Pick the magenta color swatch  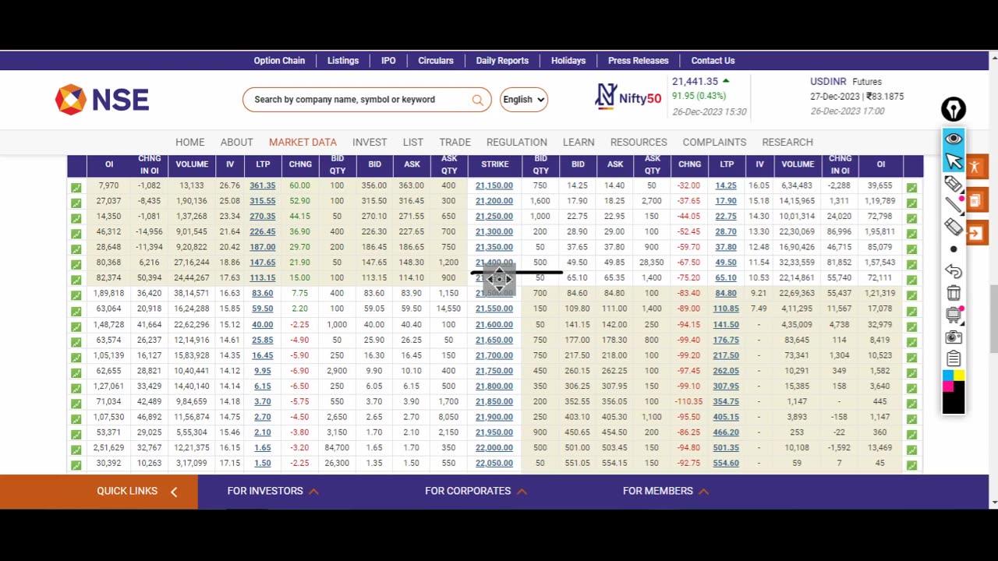[x=948, y=386]
